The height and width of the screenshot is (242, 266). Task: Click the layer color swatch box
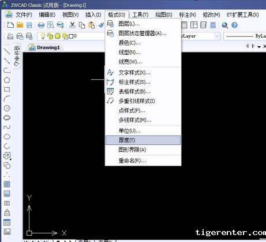[71, 36]
